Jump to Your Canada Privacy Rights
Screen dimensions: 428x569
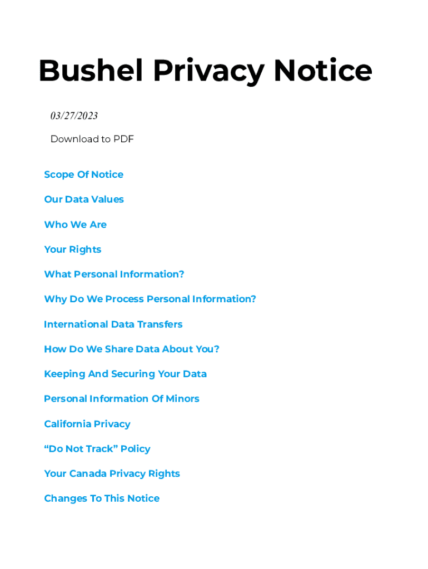pos(112,473)
